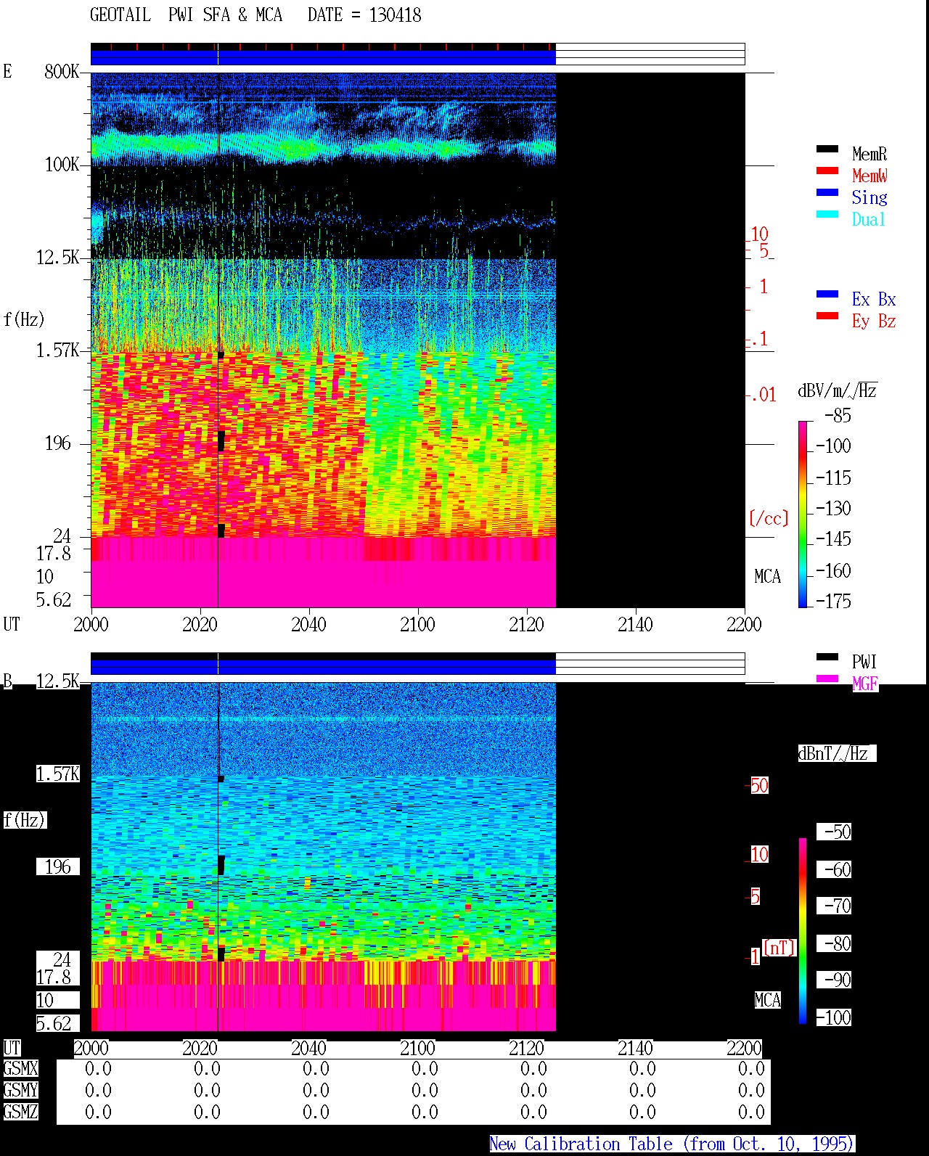Image resolution: width=929 pixels, height=1156 pixels.
Task: Click the cyan Dual legend swatch
Action: click(x=827, y=215)
